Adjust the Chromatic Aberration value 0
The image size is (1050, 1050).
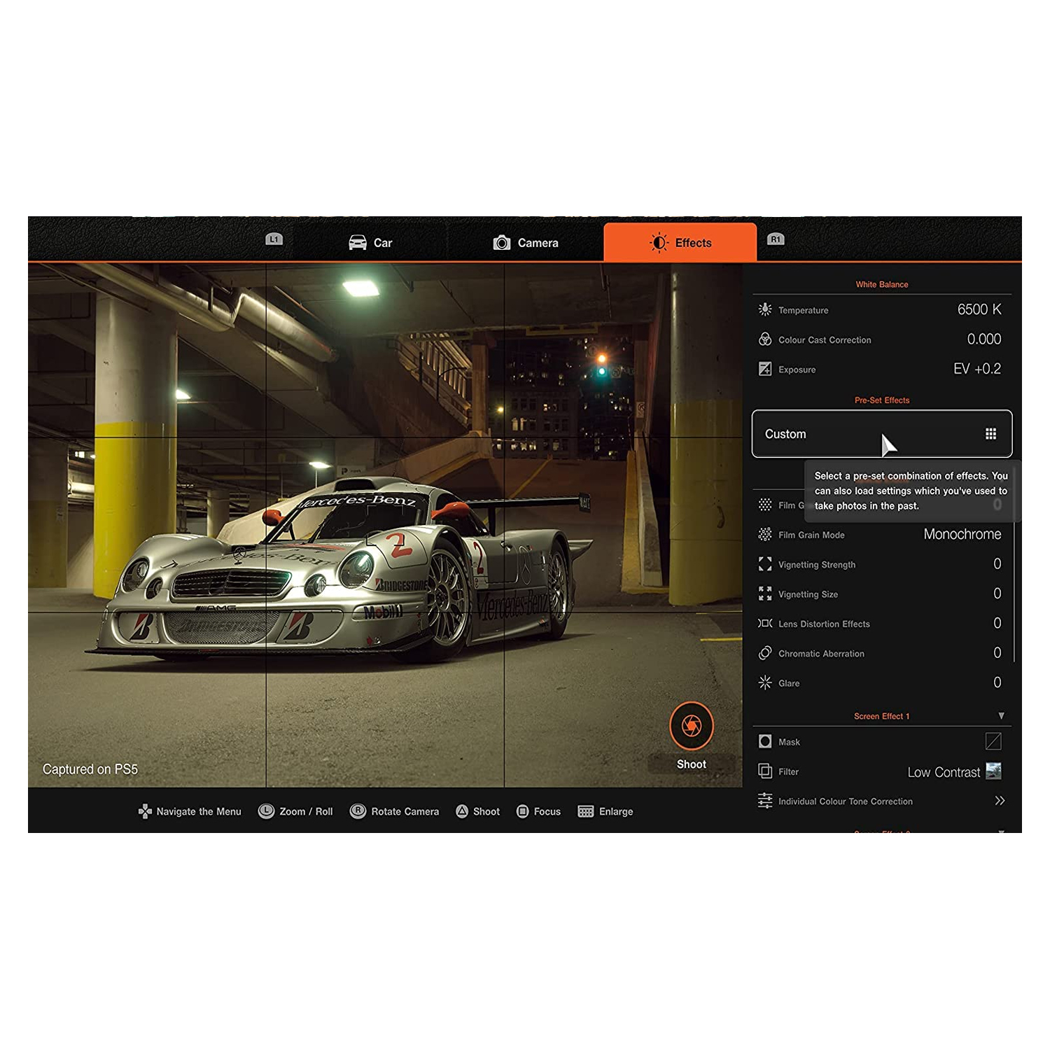997,653
